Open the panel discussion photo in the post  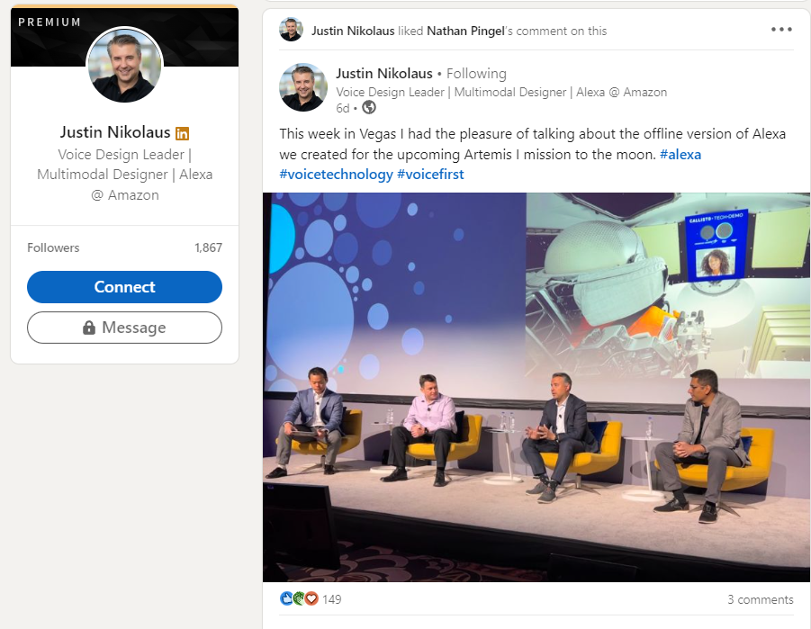coord(536,388)
